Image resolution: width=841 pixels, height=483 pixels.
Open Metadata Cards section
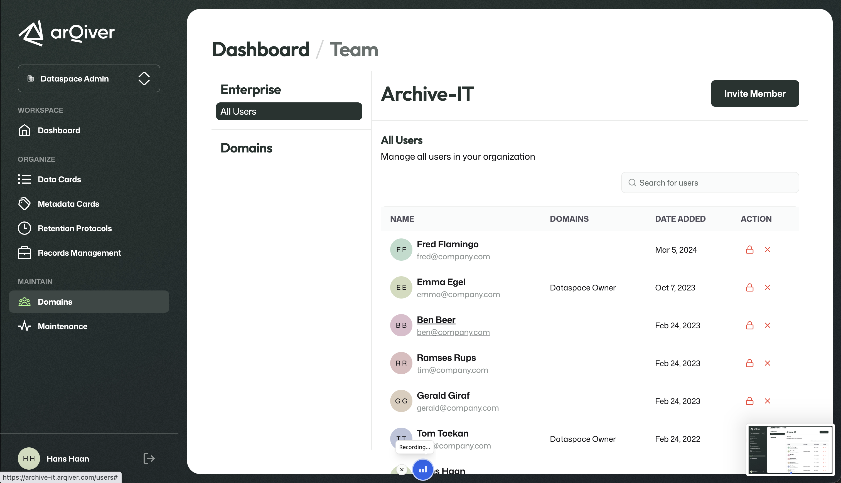click(x=68, y=204)
